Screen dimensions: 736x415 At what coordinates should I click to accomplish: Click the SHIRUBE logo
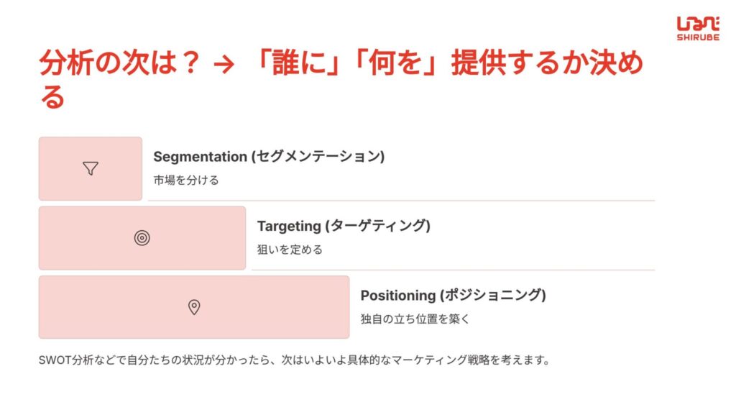697,29
